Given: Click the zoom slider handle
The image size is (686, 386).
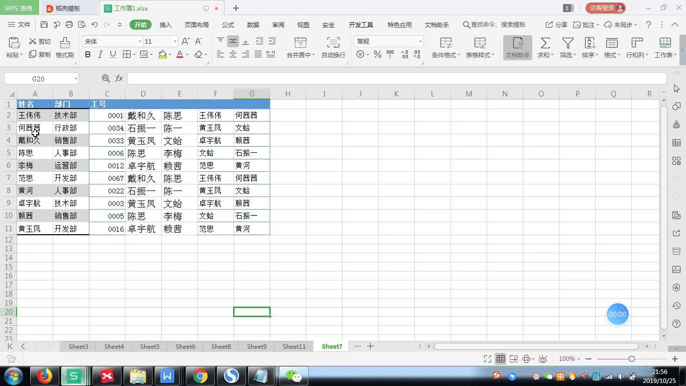Looking at the screenshot, I should pos(631,359).
